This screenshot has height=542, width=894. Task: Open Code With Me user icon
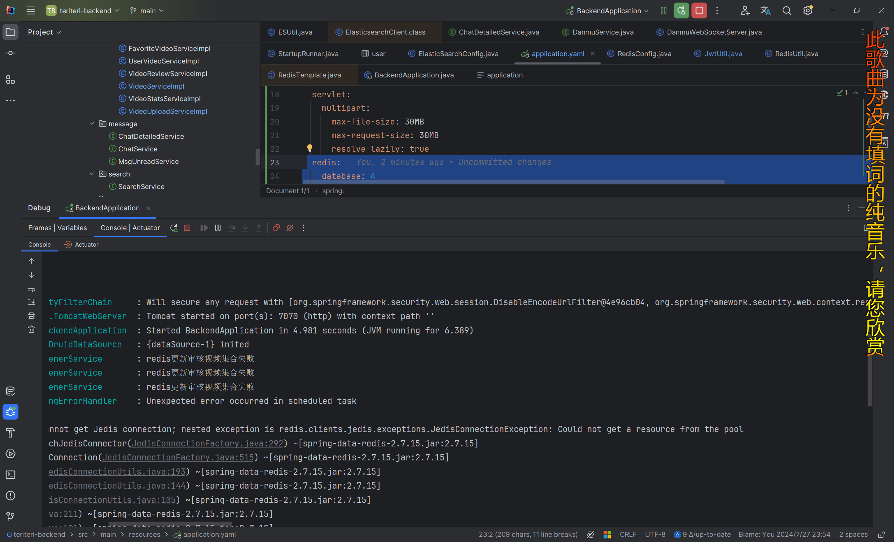(x=745, y=10)
